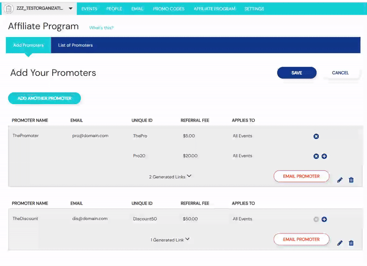367x266 pixels.
Task: Click All Events in the ThePro row
Action: point(243,136)
